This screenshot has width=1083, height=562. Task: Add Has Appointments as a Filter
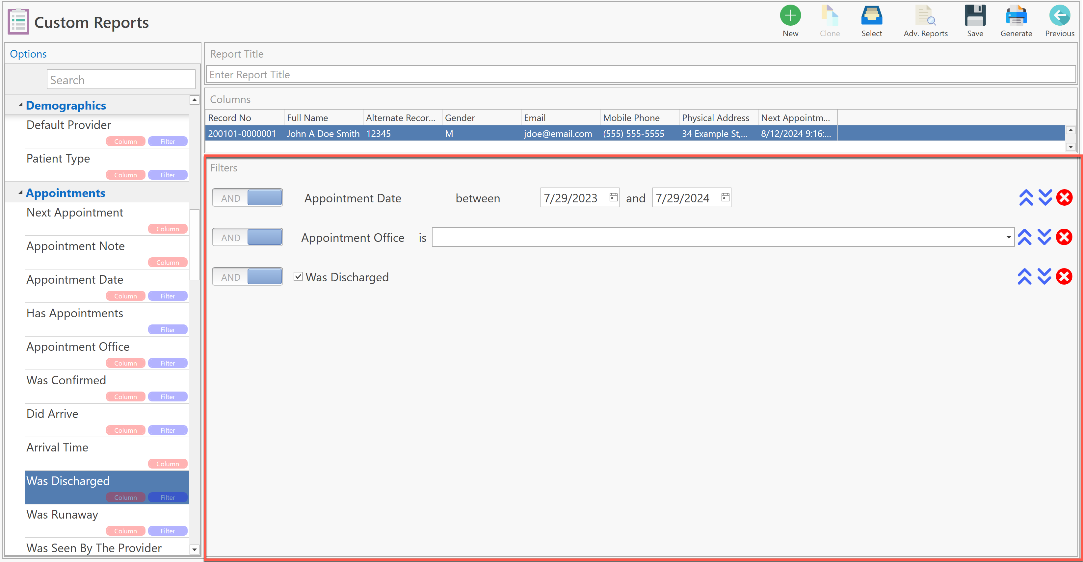[x=167, y=330]
